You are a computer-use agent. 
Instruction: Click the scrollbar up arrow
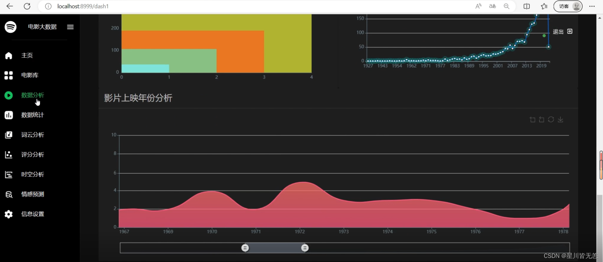pos(600,18)
